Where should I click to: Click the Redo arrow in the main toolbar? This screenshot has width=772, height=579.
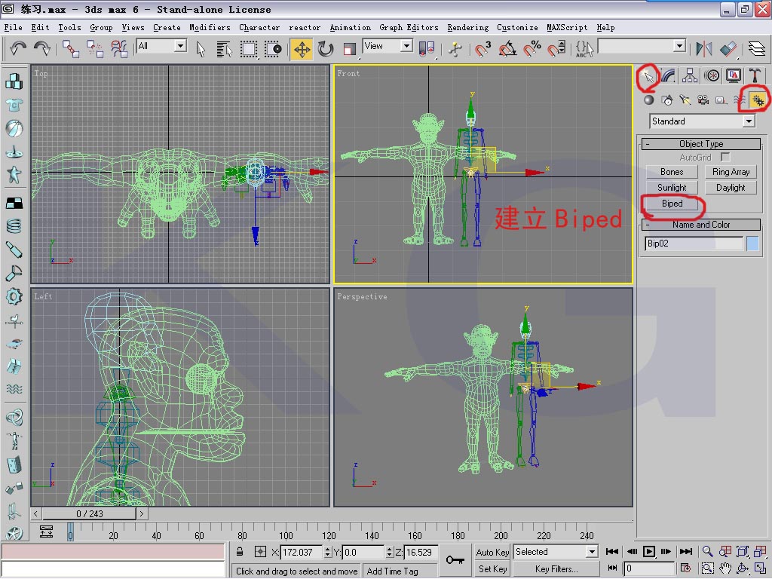coord(42,49)
